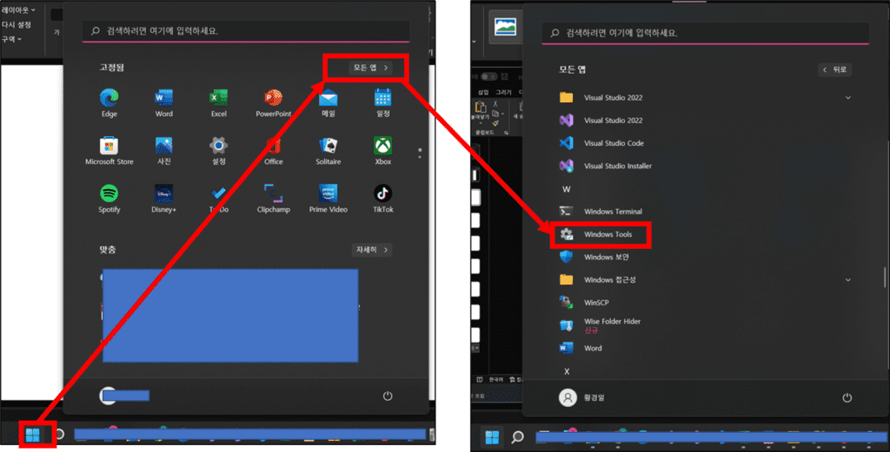
Task: Start PowerPoint from the pinned apps
Action: [273, 102]
